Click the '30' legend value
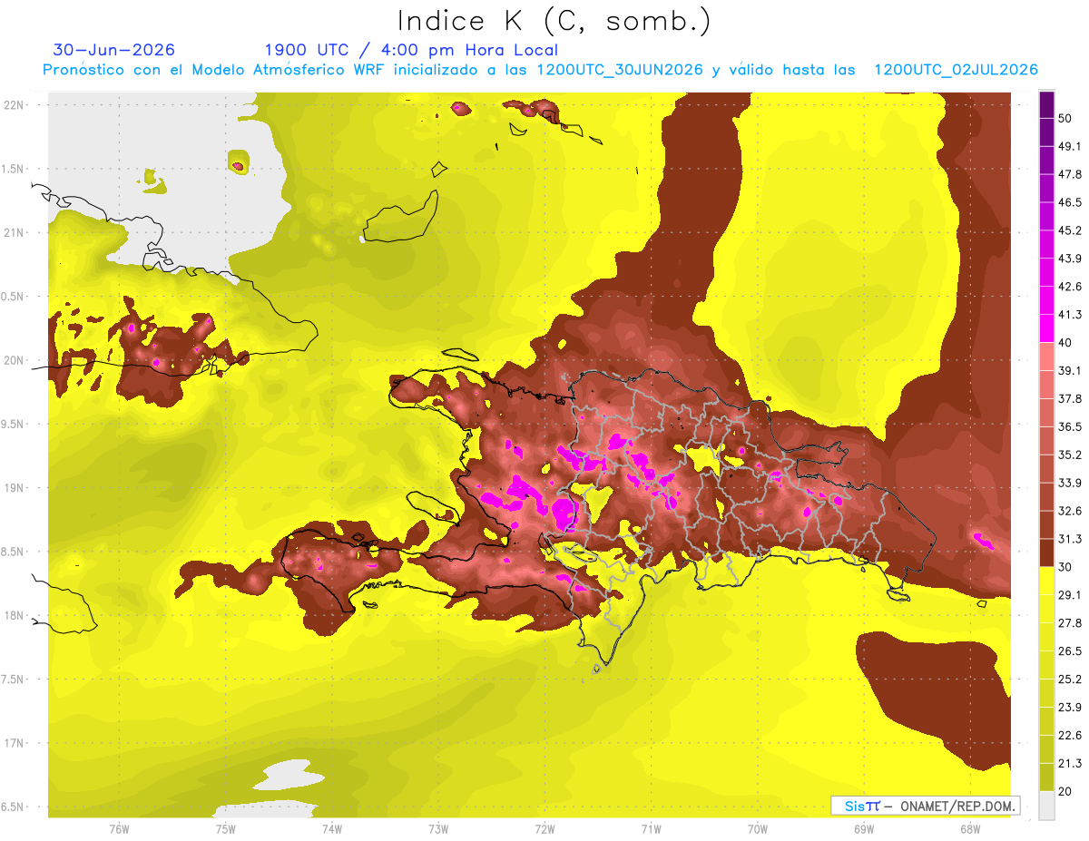Image resolution: width=1089 pixels, height=841 pixels. click(x=1065, y=567)
